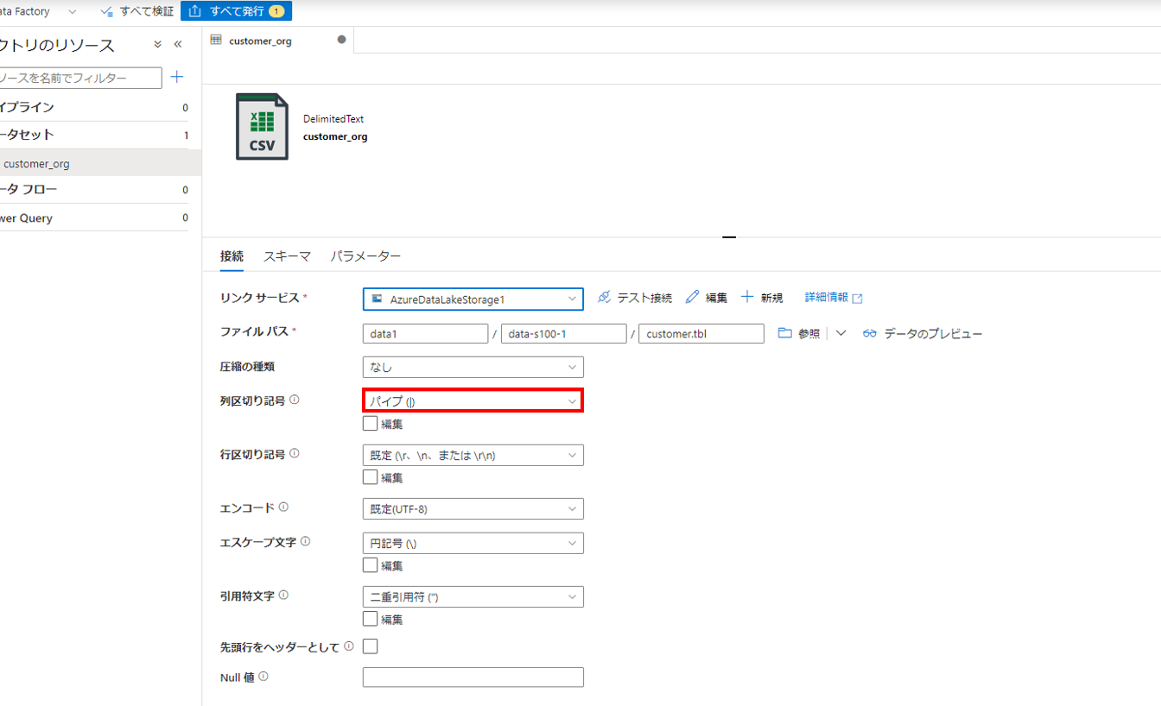Click the info icon beside Null 値
This screenshot has height=706, width=1161.
point(263,677)
